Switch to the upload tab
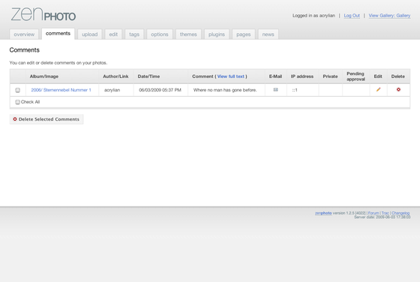The width and height of the screenshot is (420, 282). coord(90,34)
